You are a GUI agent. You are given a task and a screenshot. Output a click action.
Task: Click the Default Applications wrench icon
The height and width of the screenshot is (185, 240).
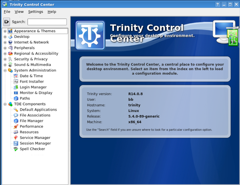click(16, 109)
